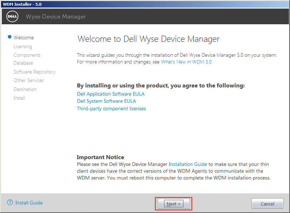Image resolution: width=290 pixels, height=213 pixels.
Task: Select the Welcome step in the sidebar
Action: click(x=23, y=37)
